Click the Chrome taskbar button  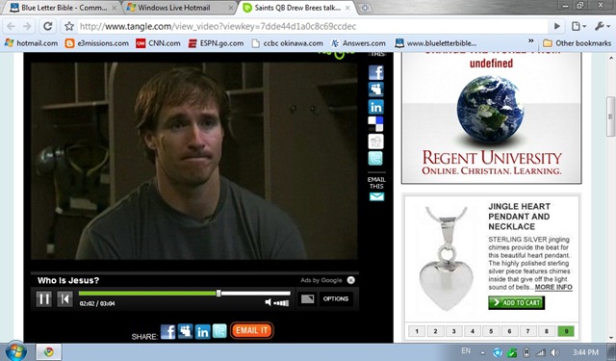click(49, 352)
